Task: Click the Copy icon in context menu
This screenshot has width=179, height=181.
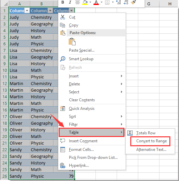Action: [63, 25]
